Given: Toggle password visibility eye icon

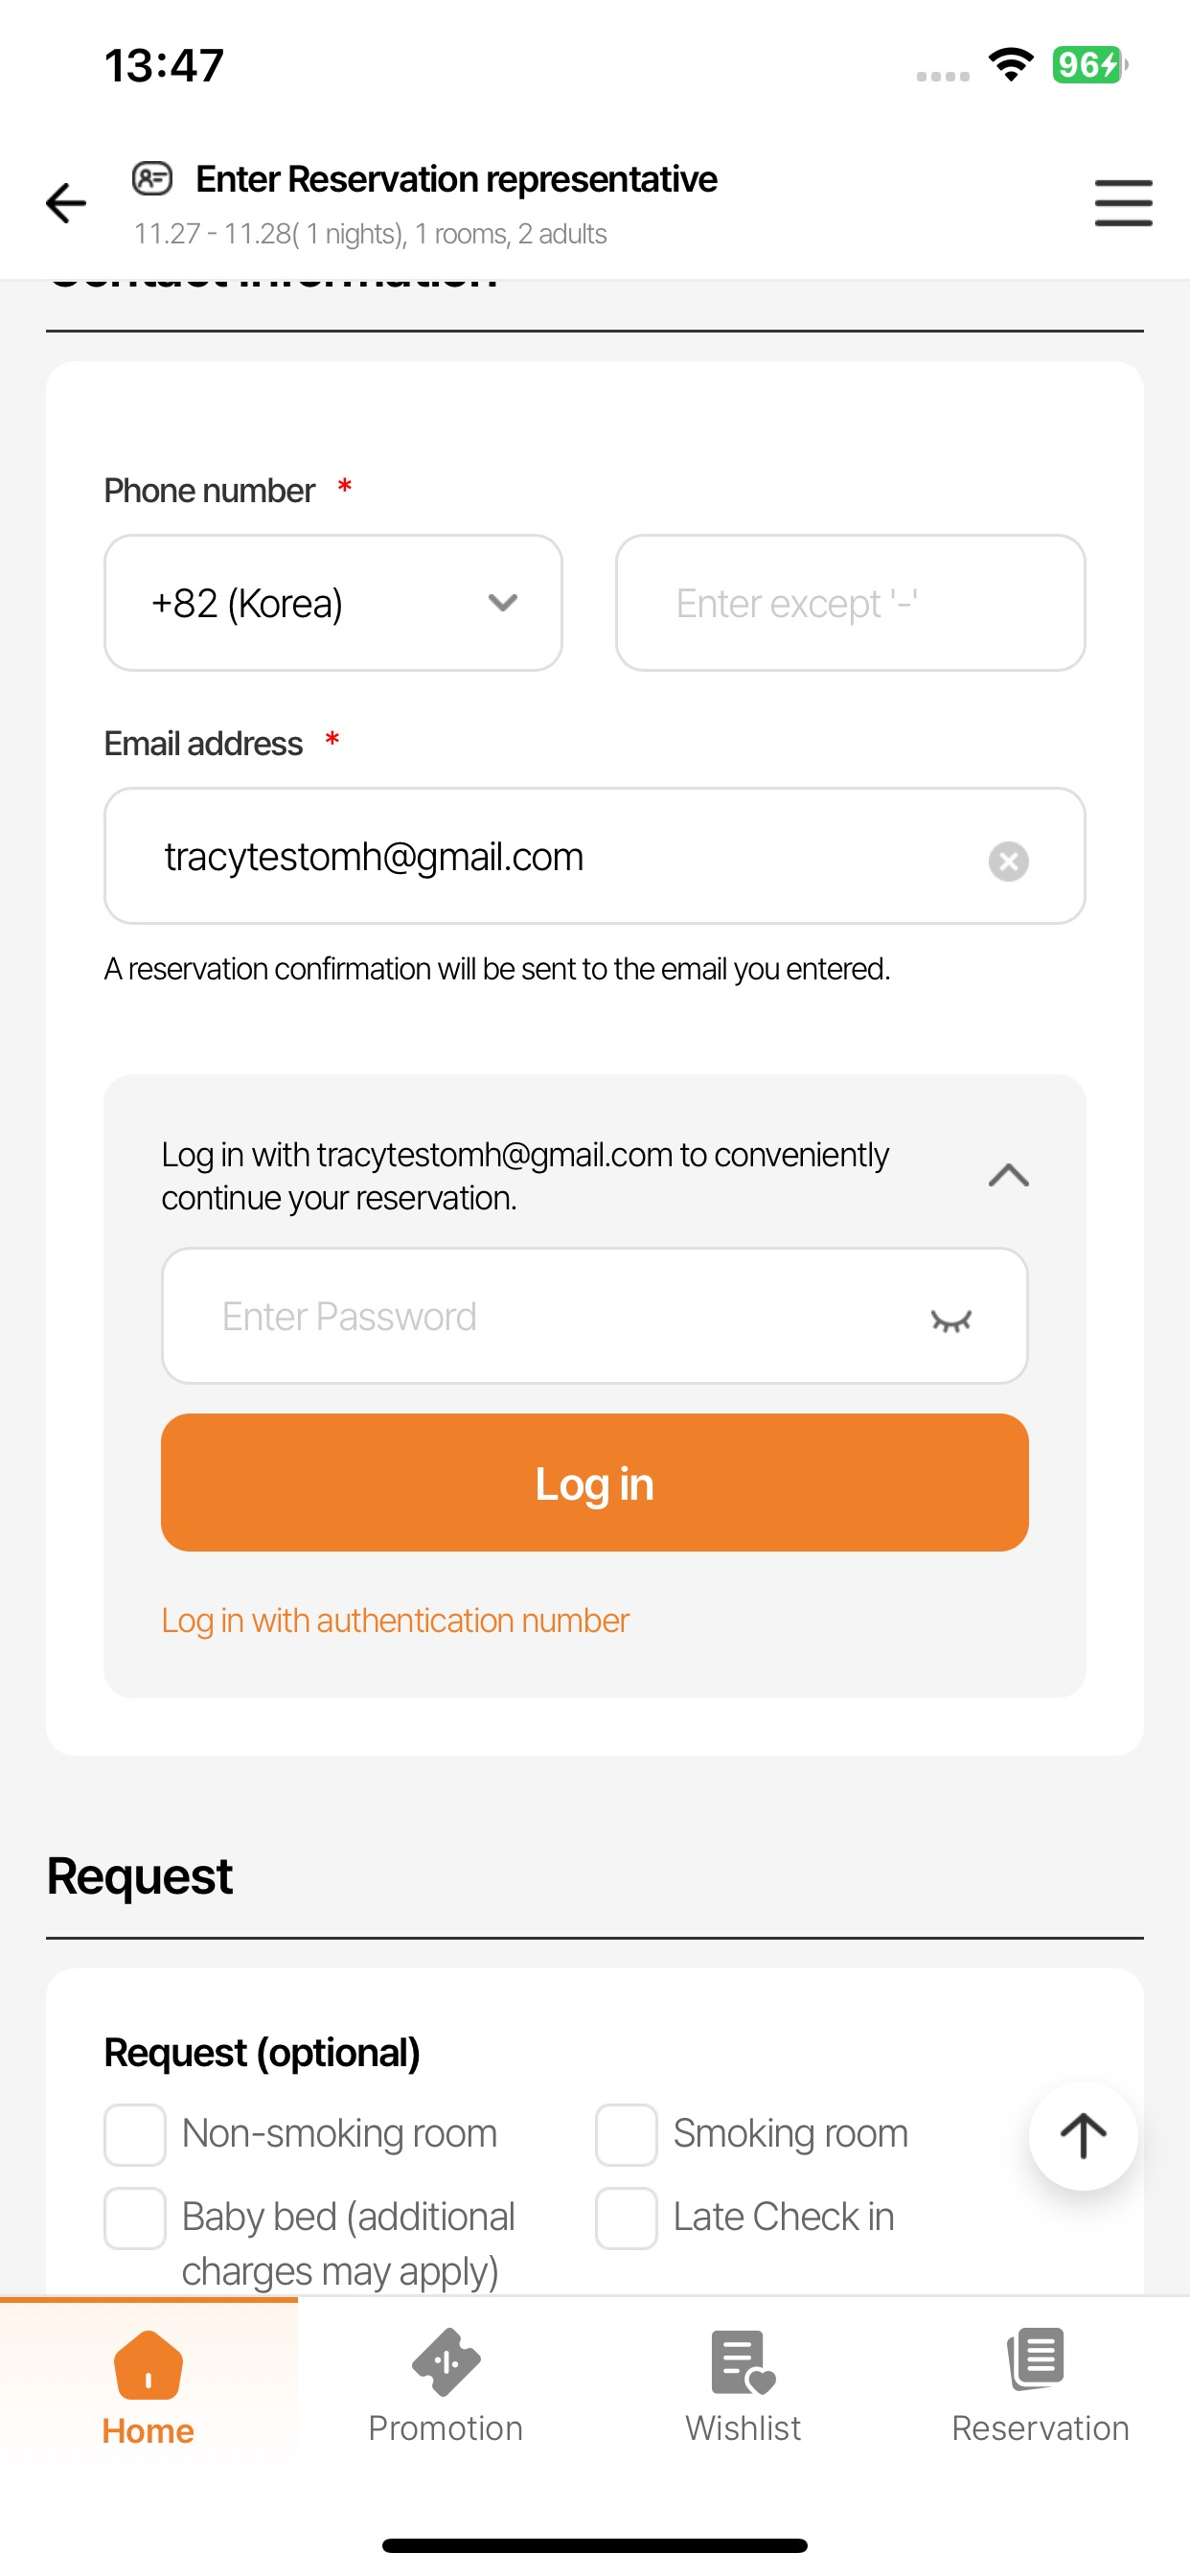Looking at the screenshot, I should 950,1320.
